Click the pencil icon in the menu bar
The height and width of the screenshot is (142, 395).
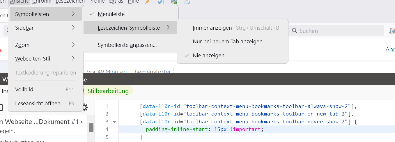tap(147, 2)
